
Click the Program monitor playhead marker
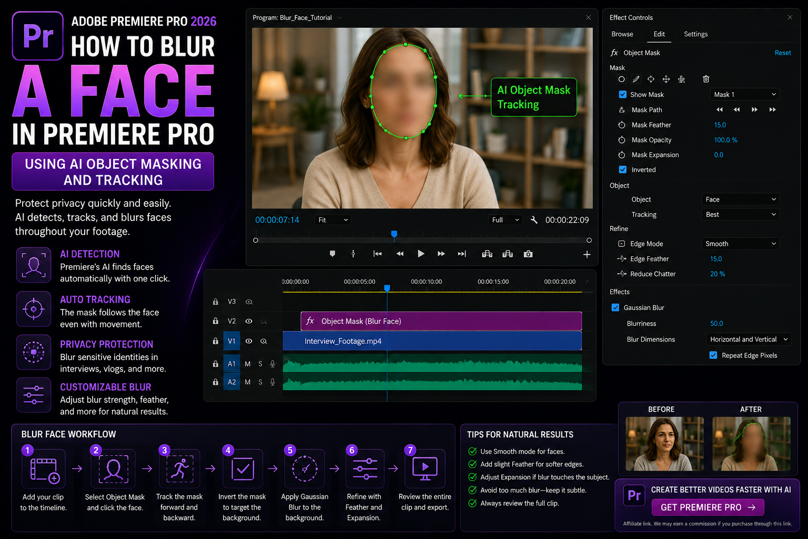[x=394, y=234]
